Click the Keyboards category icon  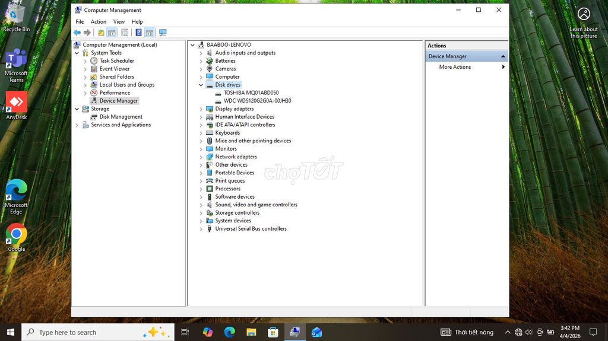tap(210, 132)
